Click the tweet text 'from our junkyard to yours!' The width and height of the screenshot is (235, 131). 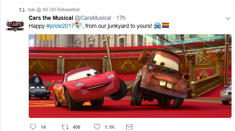coord(118,26)
